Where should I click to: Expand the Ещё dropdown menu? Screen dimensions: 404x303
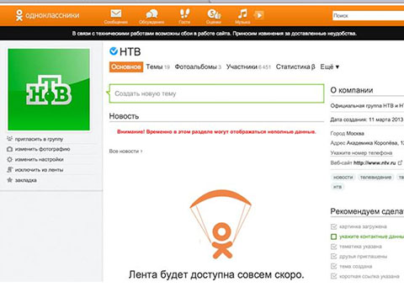pos(330,66)
